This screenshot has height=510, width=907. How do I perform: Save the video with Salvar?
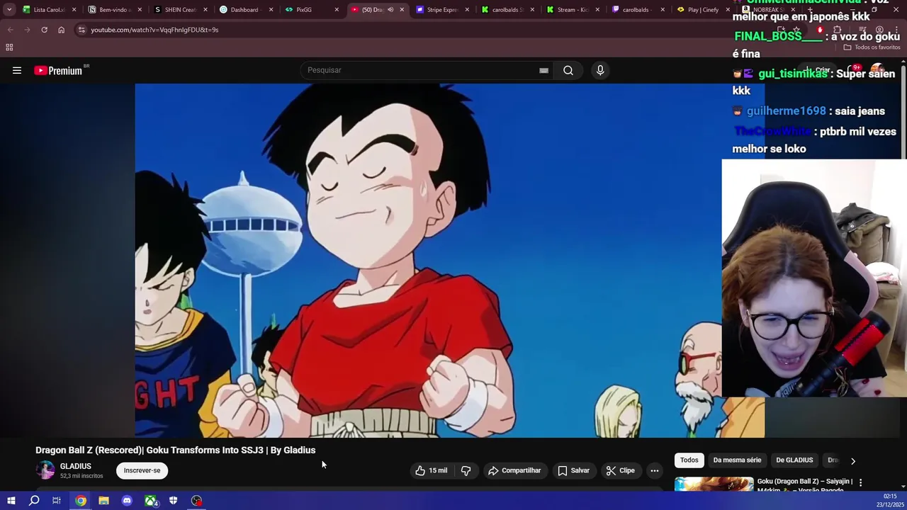pos(573,470)
